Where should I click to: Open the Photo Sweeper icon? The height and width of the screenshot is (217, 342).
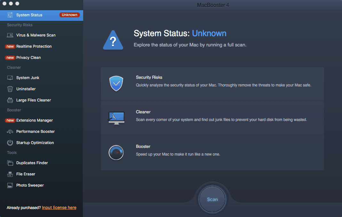click(10, 185)
